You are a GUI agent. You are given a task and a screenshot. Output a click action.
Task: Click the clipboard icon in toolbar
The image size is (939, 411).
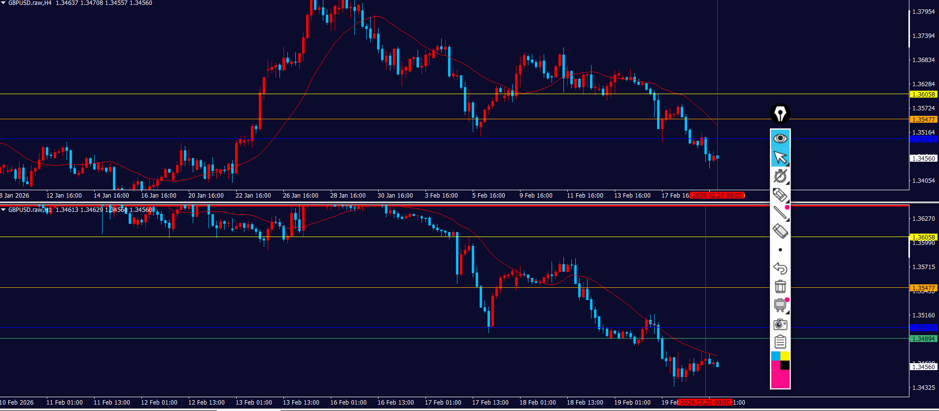(780, 342)
